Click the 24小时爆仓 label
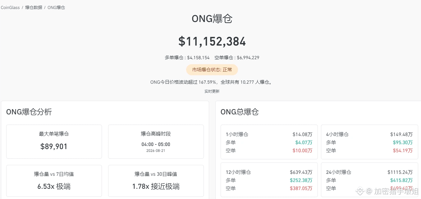 [339, 172]
